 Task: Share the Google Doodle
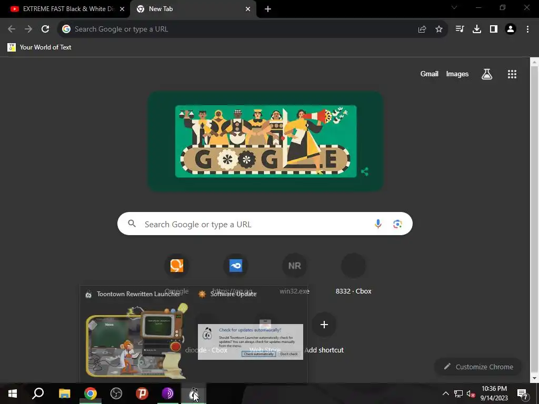point(365,171)
